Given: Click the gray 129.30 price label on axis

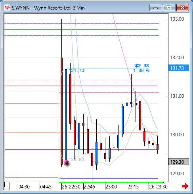Looking at the screenshot, I should [x=179, y=162].
